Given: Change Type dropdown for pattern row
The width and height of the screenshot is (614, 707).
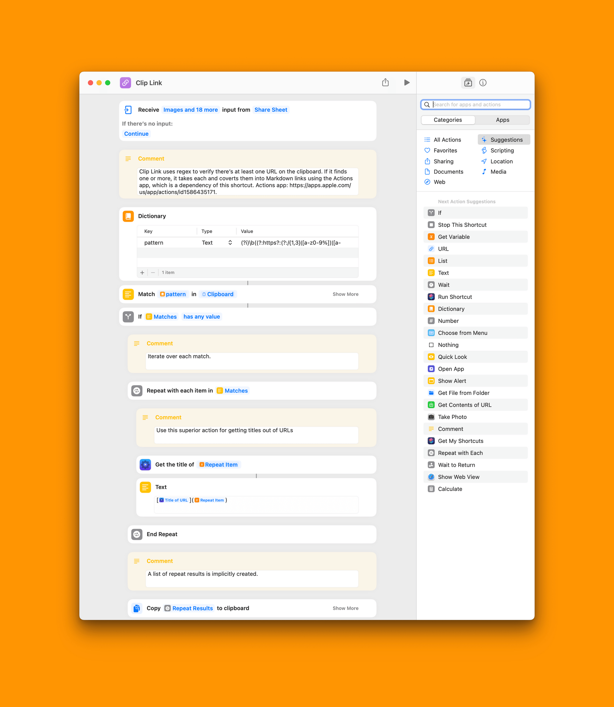Looking at the screenshot, I should coord(217,243).
